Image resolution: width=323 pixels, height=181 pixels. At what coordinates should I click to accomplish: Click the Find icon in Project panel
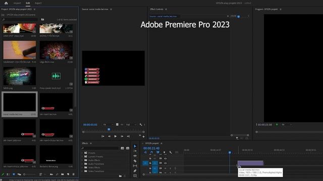click(57, 174)
